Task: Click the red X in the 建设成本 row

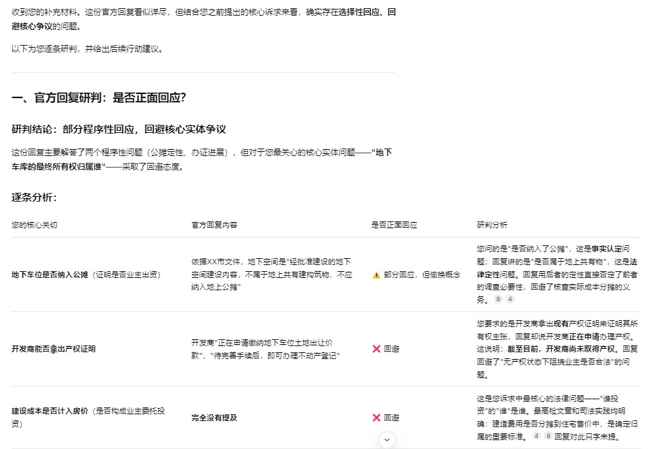Action: pyautogui.click(x=376, y=418)
